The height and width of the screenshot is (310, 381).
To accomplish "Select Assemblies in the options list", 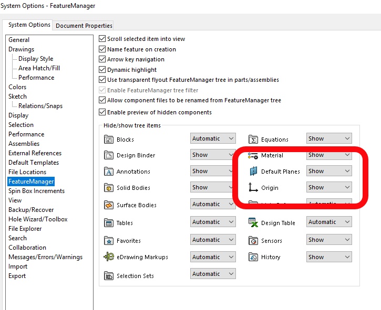I will [x=24, y=144].
